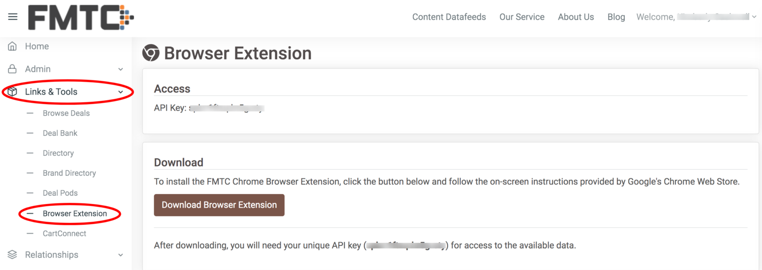This screenshot has height=270, width=762.
Task: Open Content Datafeeds menu item
Action: (x=449, y=17)
